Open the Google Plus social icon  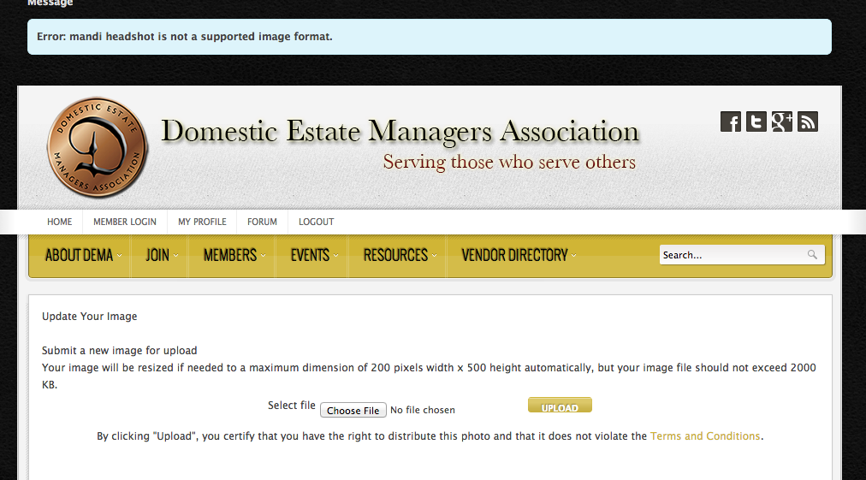click(782, 121)
